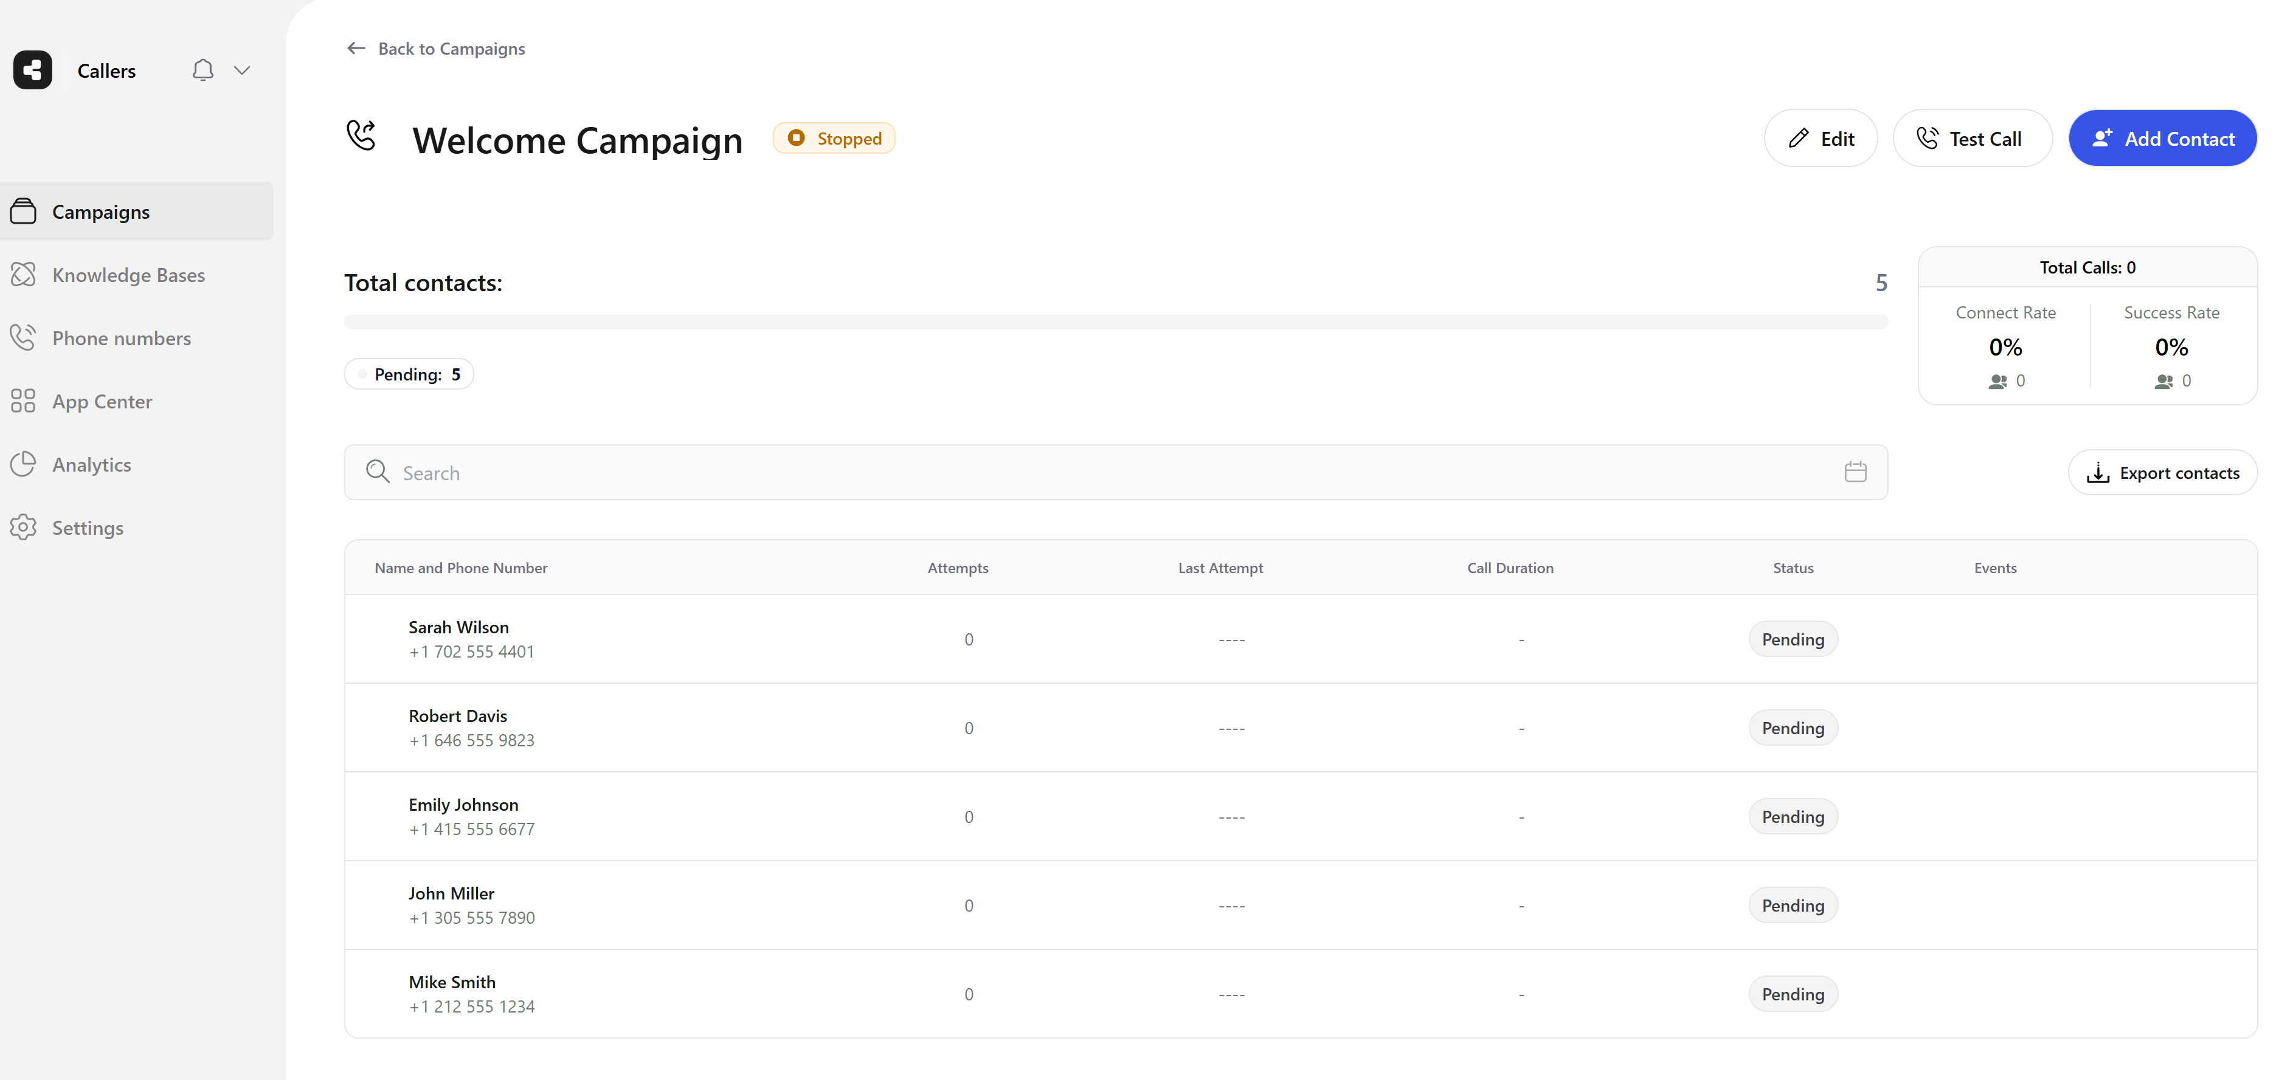
Task: Click the Edit campaign button
Action: tap(1820, 139)
